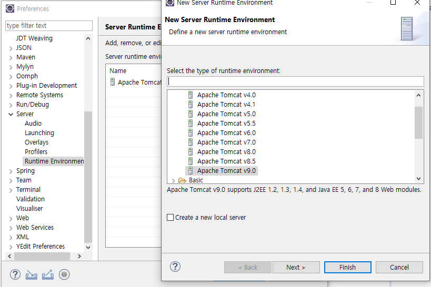Expand the Maven preferences node

[11, 58]
